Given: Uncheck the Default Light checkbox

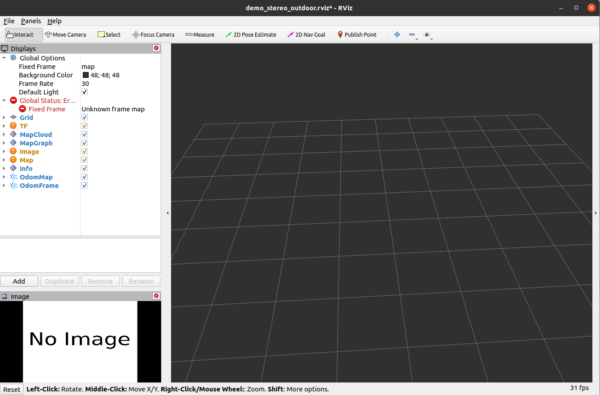Looking at the screenshot, I should 85,92.
